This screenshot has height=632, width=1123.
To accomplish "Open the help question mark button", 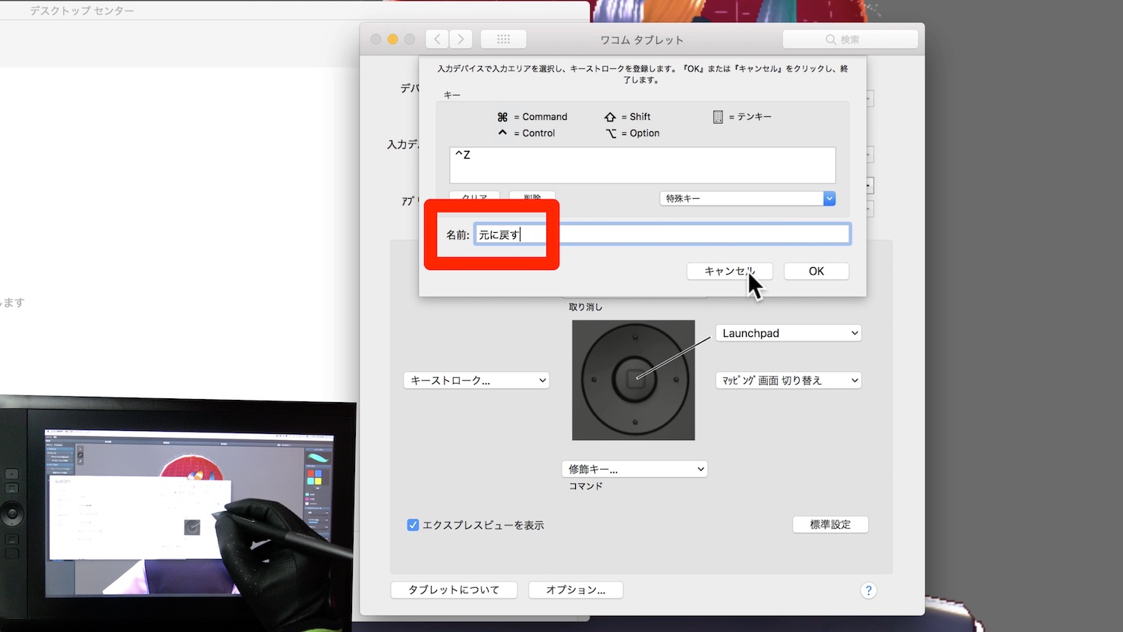I will [x=869, y=590].
